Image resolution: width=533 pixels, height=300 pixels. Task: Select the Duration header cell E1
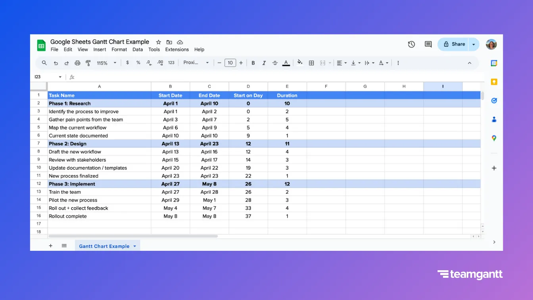(287, 95)
